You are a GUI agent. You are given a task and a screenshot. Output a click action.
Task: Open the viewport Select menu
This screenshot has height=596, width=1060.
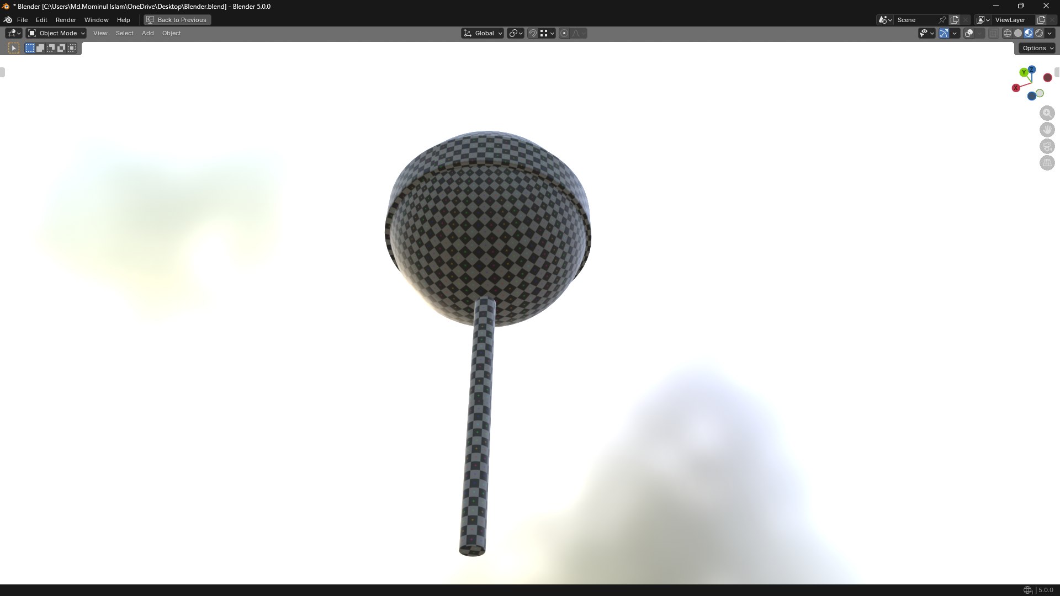124,33
